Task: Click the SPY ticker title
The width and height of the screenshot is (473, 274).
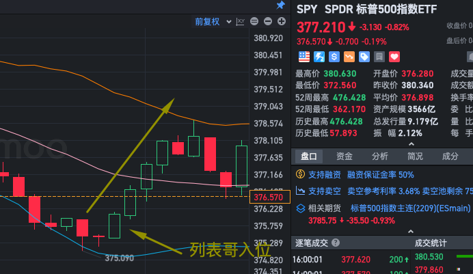Action: pos(307,10)
